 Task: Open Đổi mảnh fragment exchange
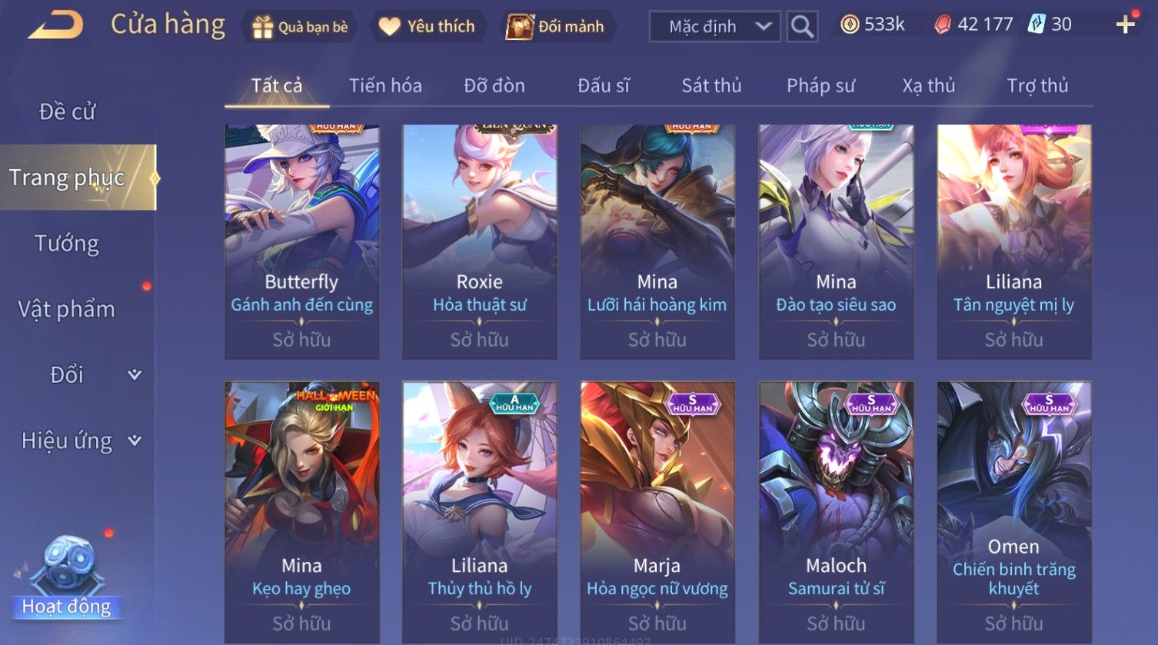(x=555, y=27)
